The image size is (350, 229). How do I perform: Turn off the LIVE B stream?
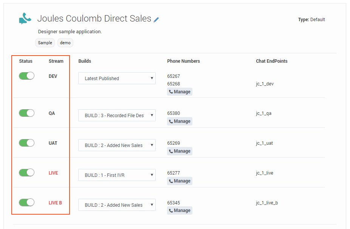click(x=26, y=202)
